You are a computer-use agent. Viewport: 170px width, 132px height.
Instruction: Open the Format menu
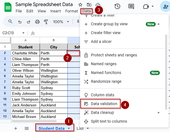(x=72, y=11)
